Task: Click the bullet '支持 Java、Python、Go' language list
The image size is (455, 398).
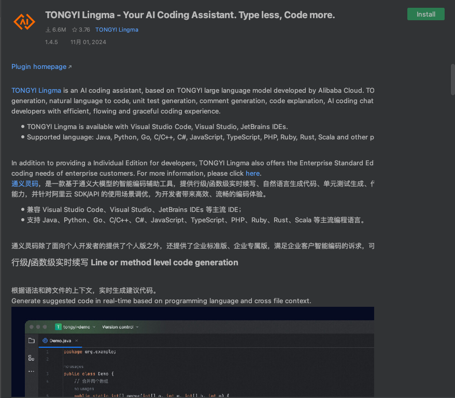Action: coord(196,220)
